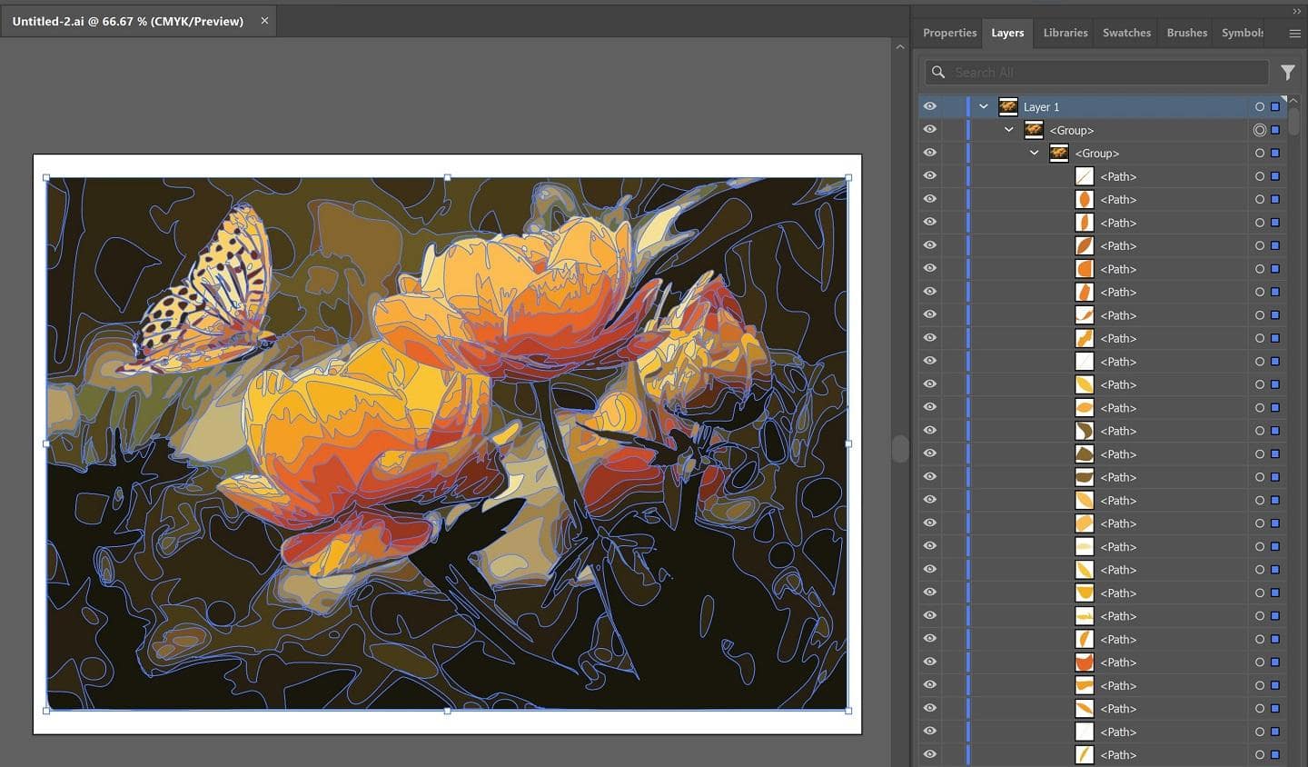The image size is (1308, 767).
Task: Click the Layer 1 thumbnail image
Action: (x=1008, y=106)
